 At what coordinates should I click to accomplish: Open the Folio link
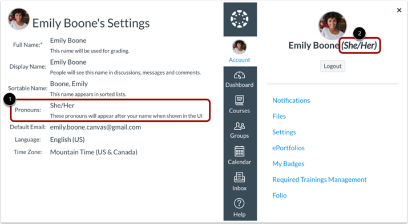coord(280,195)
